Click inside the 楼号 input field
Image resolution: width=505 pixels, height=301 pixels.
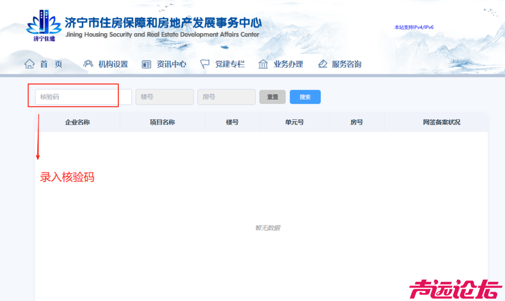[164, 97]
